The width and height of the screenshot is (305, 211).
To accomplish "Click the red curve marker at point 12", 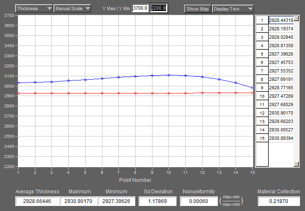I will pos(203,93).
